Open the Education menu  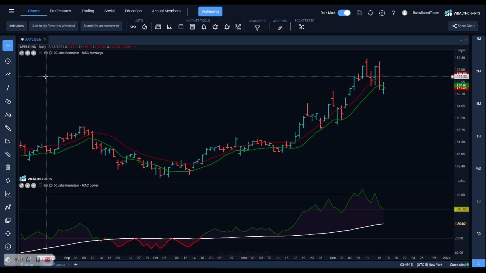click(x=133, y=11)
